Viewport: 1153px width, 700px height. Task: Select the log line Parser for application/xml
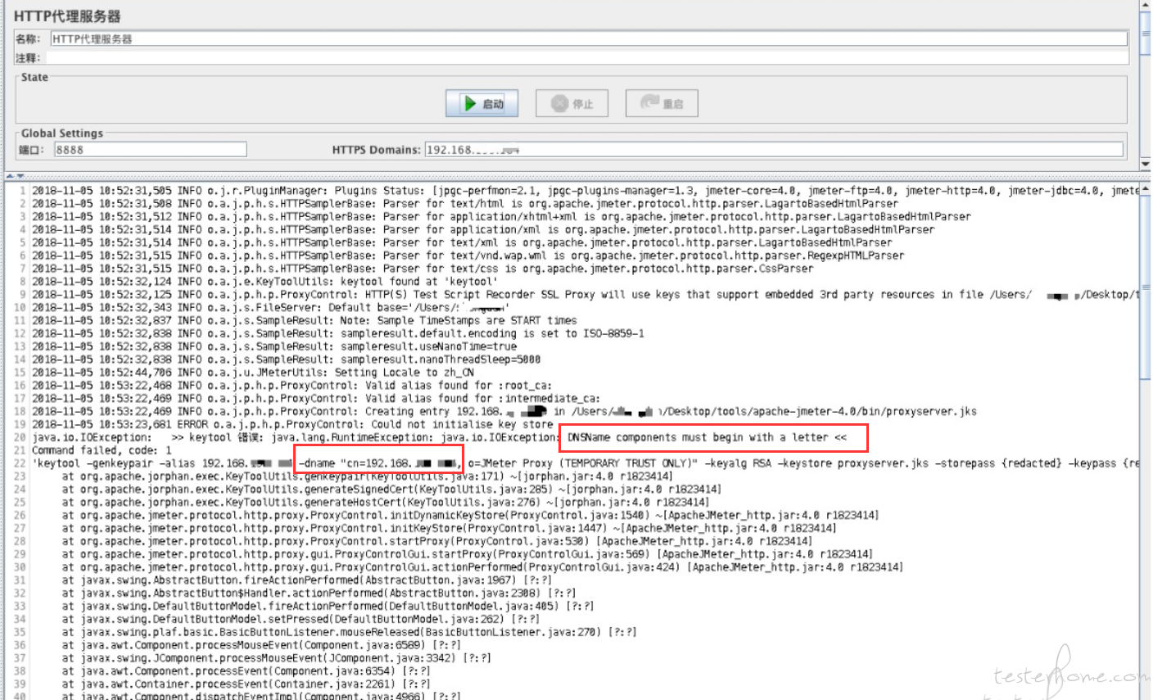(483, 230)
